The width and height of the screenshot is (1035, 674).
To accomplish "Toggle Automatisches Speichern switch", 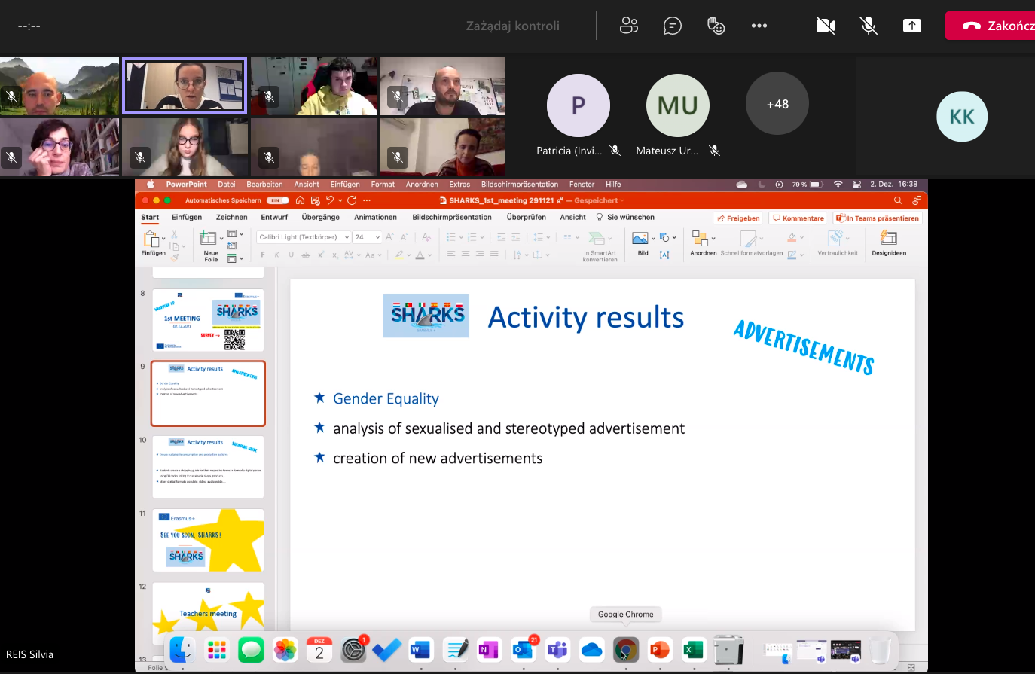I will [278, 200].
